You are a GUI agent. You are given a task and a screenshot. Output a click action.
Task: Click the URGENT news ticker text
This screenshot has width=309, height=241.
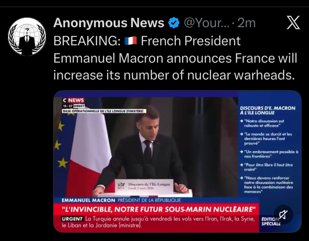(x=158, y=222)
